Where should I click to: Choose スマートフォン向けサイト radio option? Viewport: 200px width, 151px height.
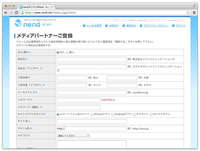coord(58,114)
